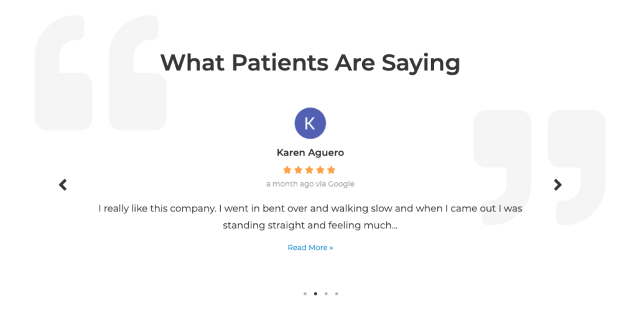Viewport: 637px width, 316px height.
Task: Go to the previous review with left arrow
Action: pos(63,185)
